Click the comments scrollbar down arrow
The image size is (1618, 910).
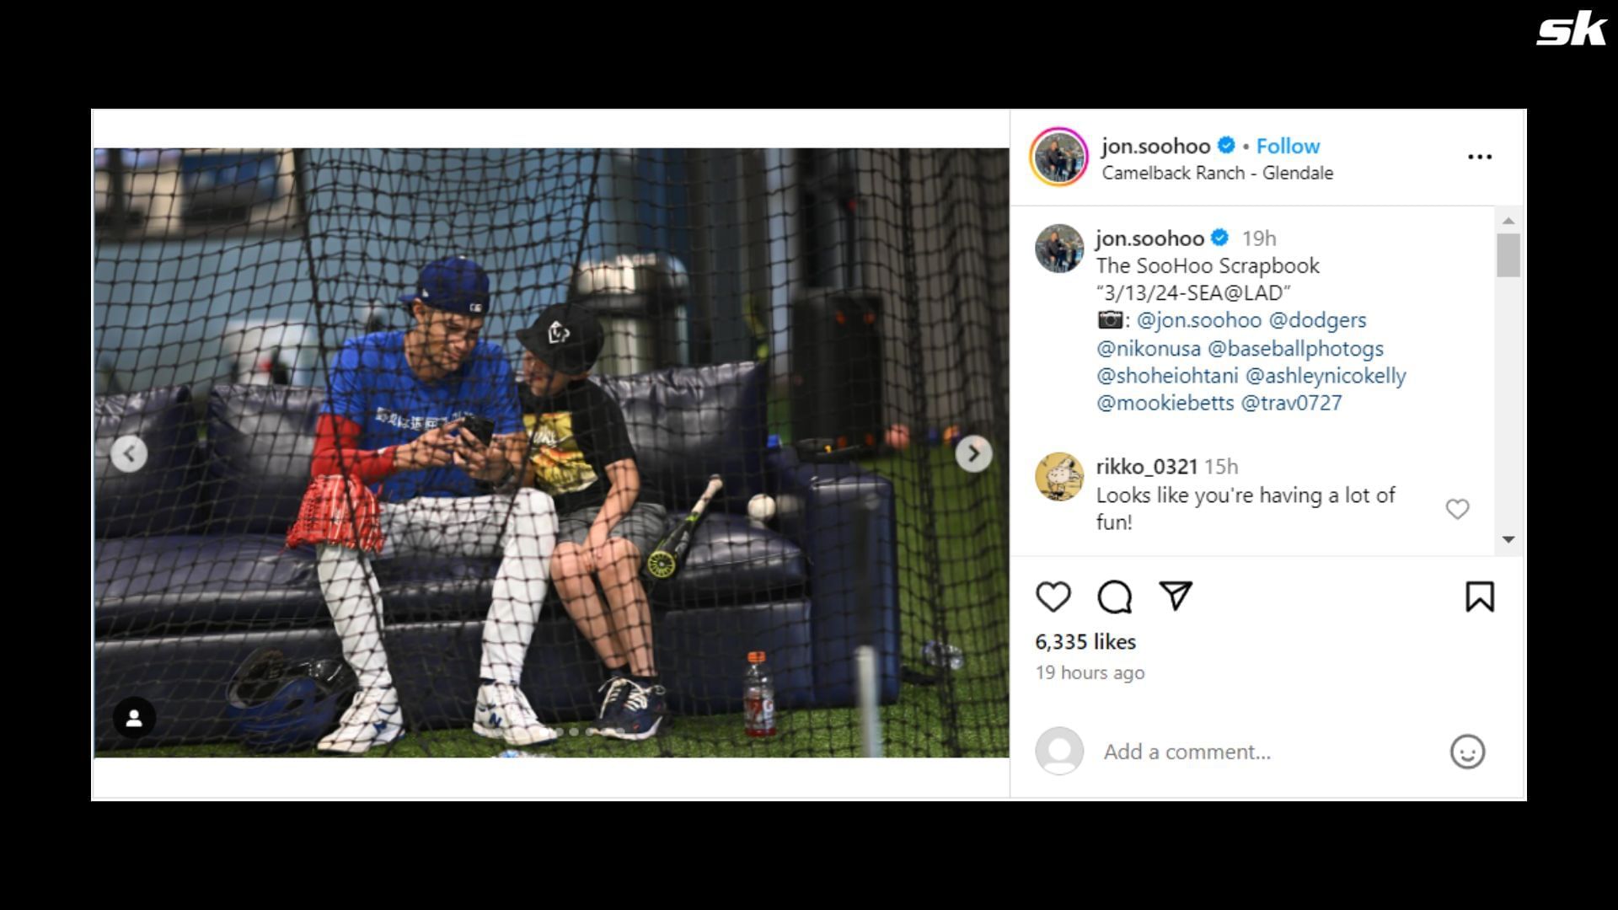1508,539
